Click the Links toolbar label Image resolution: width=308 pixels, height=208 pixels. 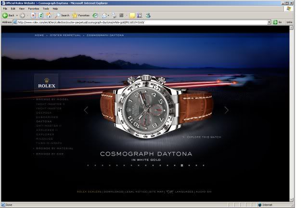click(289, 22)
